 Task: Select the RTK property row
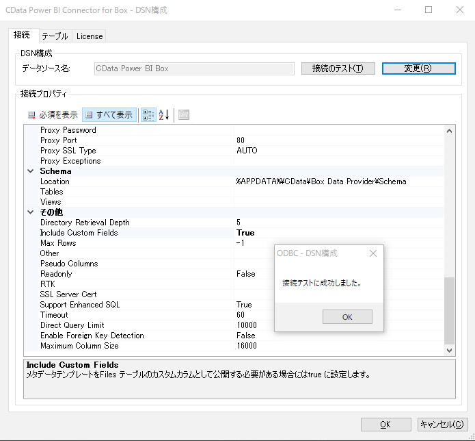click(234, 284)
